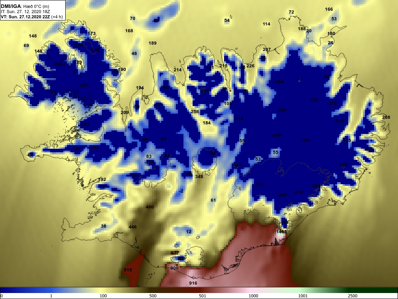Click the 288 value on the east coast
Screen dimensions: 398x299
click(386, 117)
